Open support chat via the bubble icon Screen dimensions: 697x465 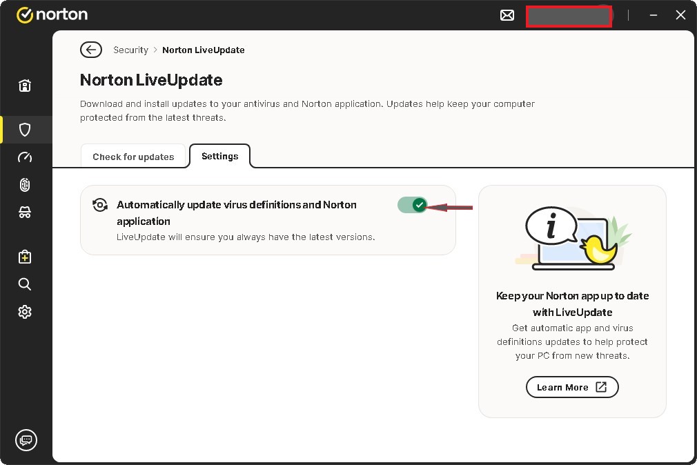(x=26, y=439)
